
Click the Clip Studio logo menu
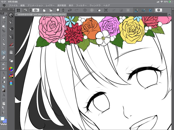(4, 5)
